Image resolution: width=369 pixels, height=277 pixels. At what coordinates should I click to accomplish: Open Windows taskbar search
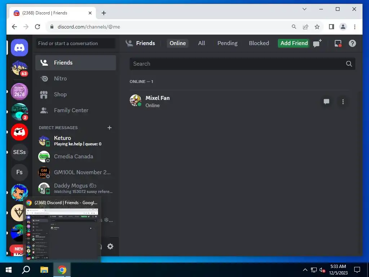(x=26, y=270)
